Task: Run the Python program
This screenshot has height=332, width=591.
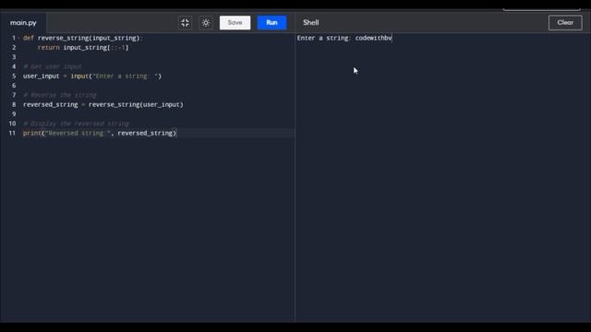Action: (271, 22)
